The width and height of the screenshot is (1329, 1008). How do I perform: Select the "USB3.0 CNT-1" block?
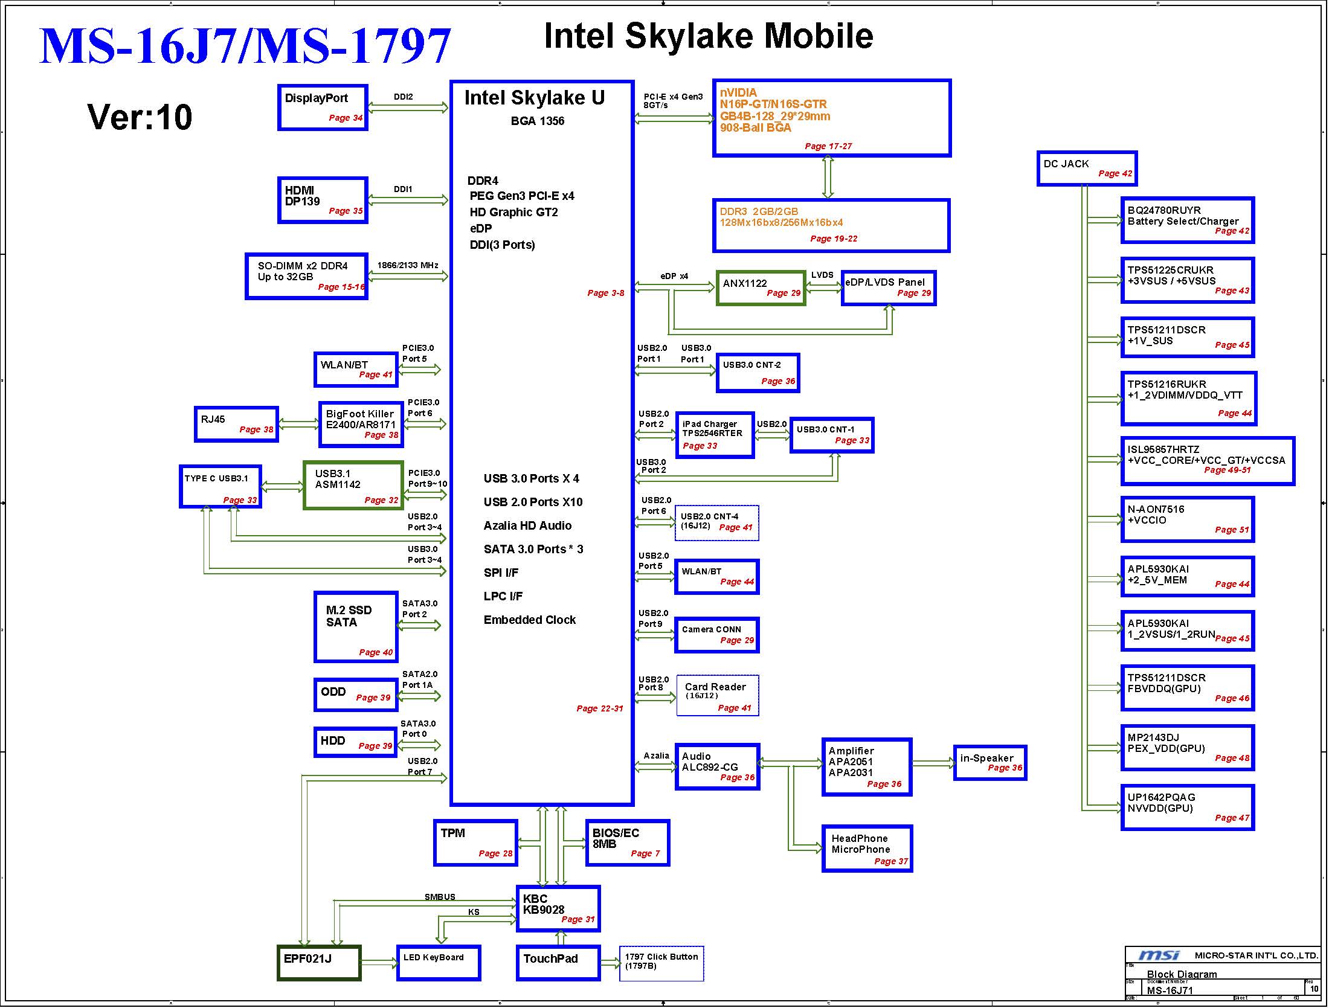(832, 435)
